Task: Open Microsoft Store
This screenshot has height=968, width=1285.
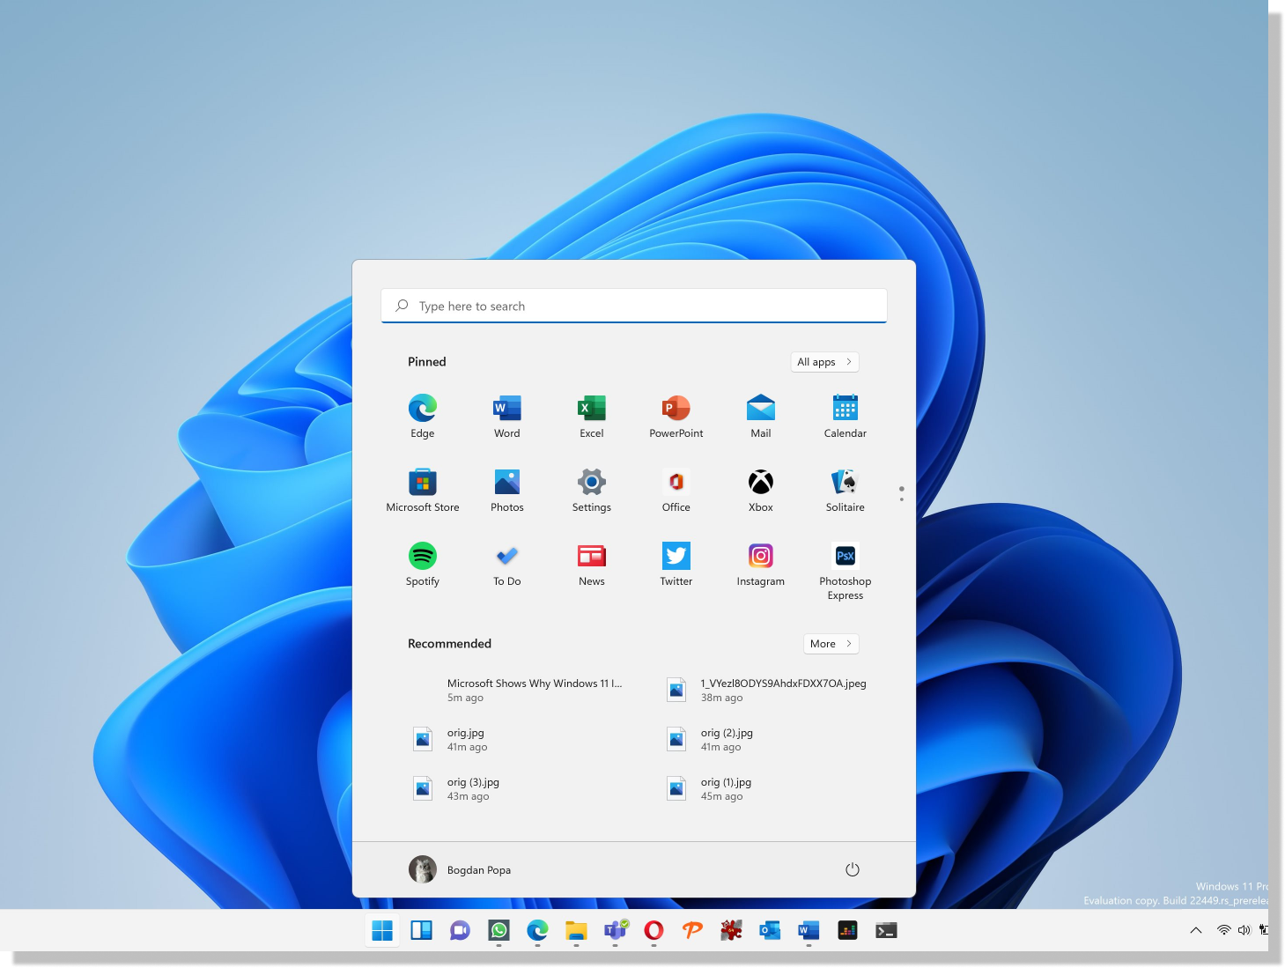Action: click(423, 490)
